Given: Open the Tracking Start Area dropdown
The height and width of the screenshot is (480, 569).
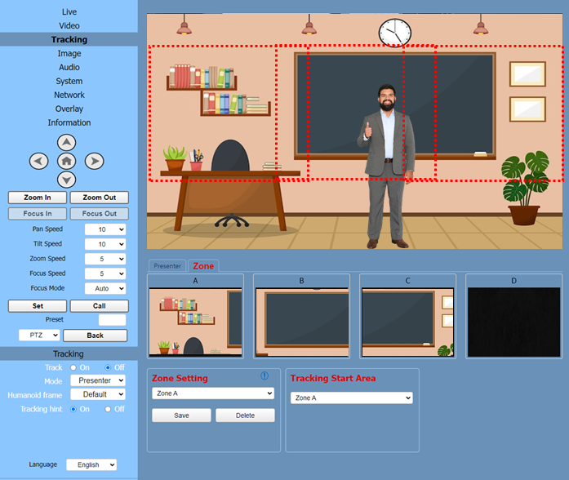Looking at the screenshot, I should pyautogui.click(x=352, y=398).
